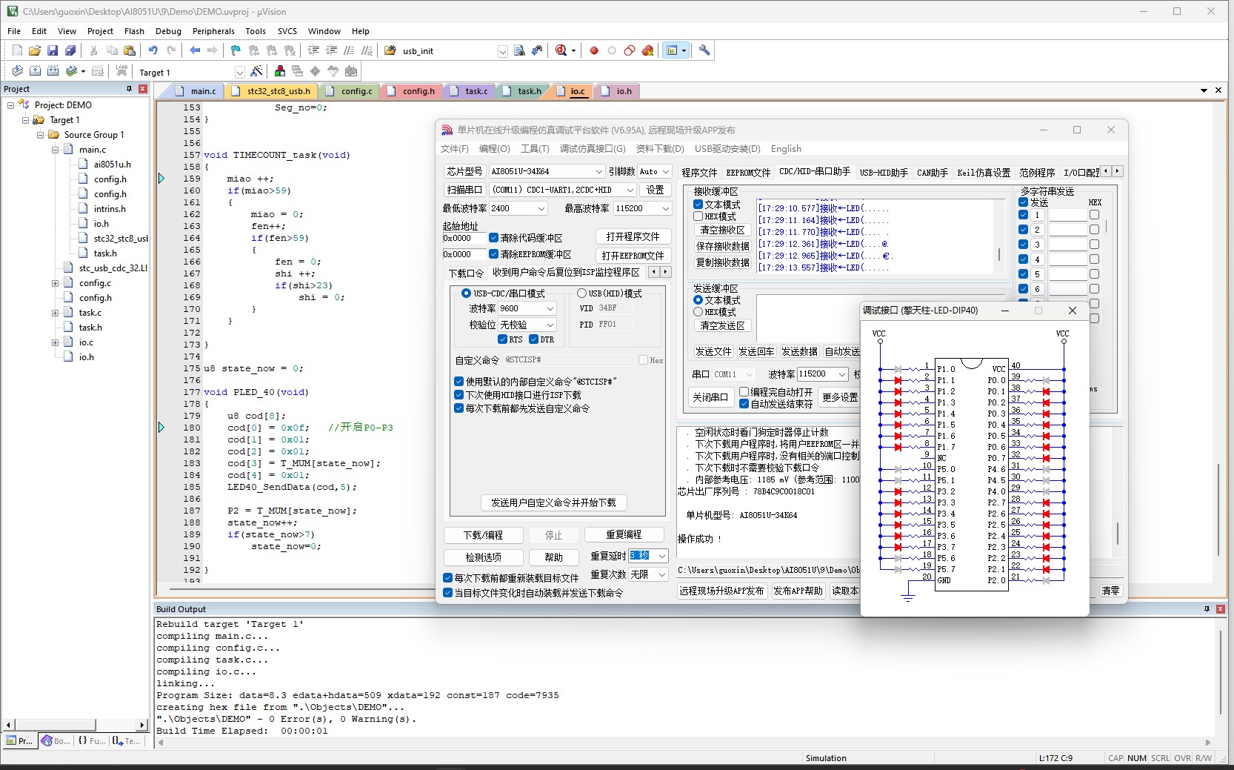
Task: Open the 资料下载(D) menu
Action: tap(660, 149)
